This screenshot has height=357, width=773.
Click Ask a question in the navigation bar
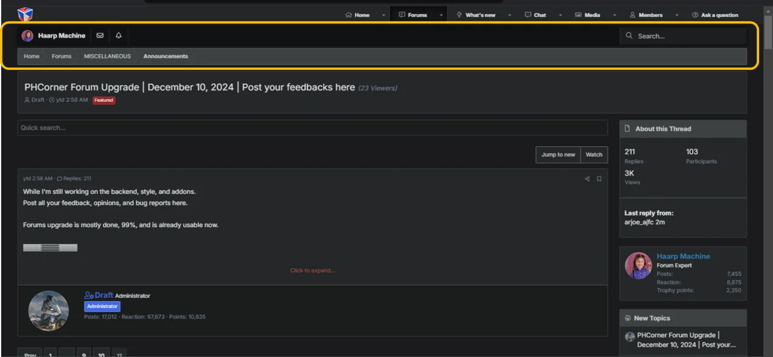pos(715,15)
